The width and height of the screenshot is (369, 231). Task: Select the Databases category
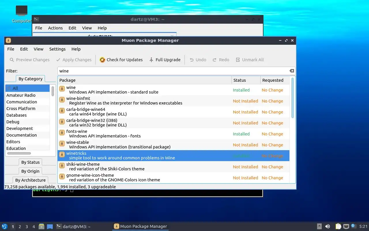[x=27, y=115]
